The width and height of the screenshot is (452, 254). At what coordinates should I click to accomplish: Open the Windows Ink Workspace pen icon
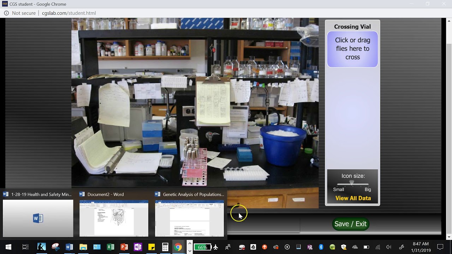402,247
